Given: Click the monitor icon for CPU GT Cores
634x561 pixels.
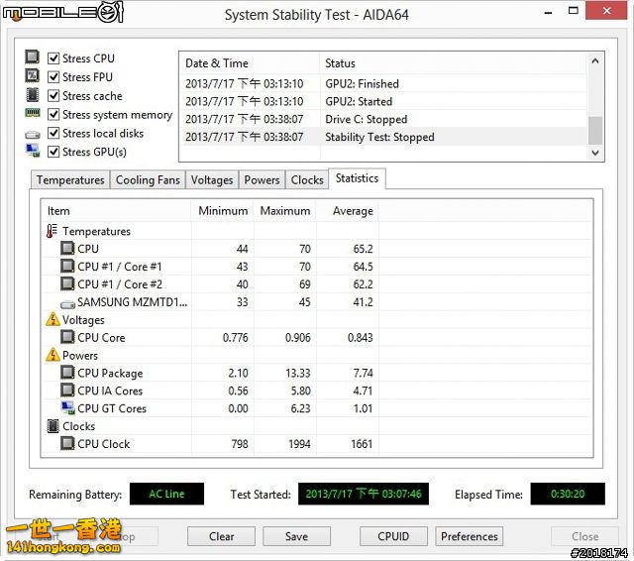Looking at the screenshot, I should (67, 407).
